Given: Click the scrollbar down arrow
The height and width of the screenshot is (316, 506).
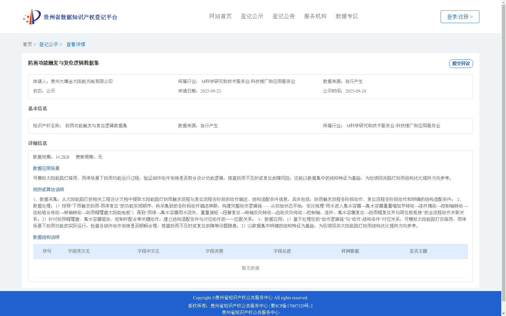Looking at the screenshot, I should (504, 313).
